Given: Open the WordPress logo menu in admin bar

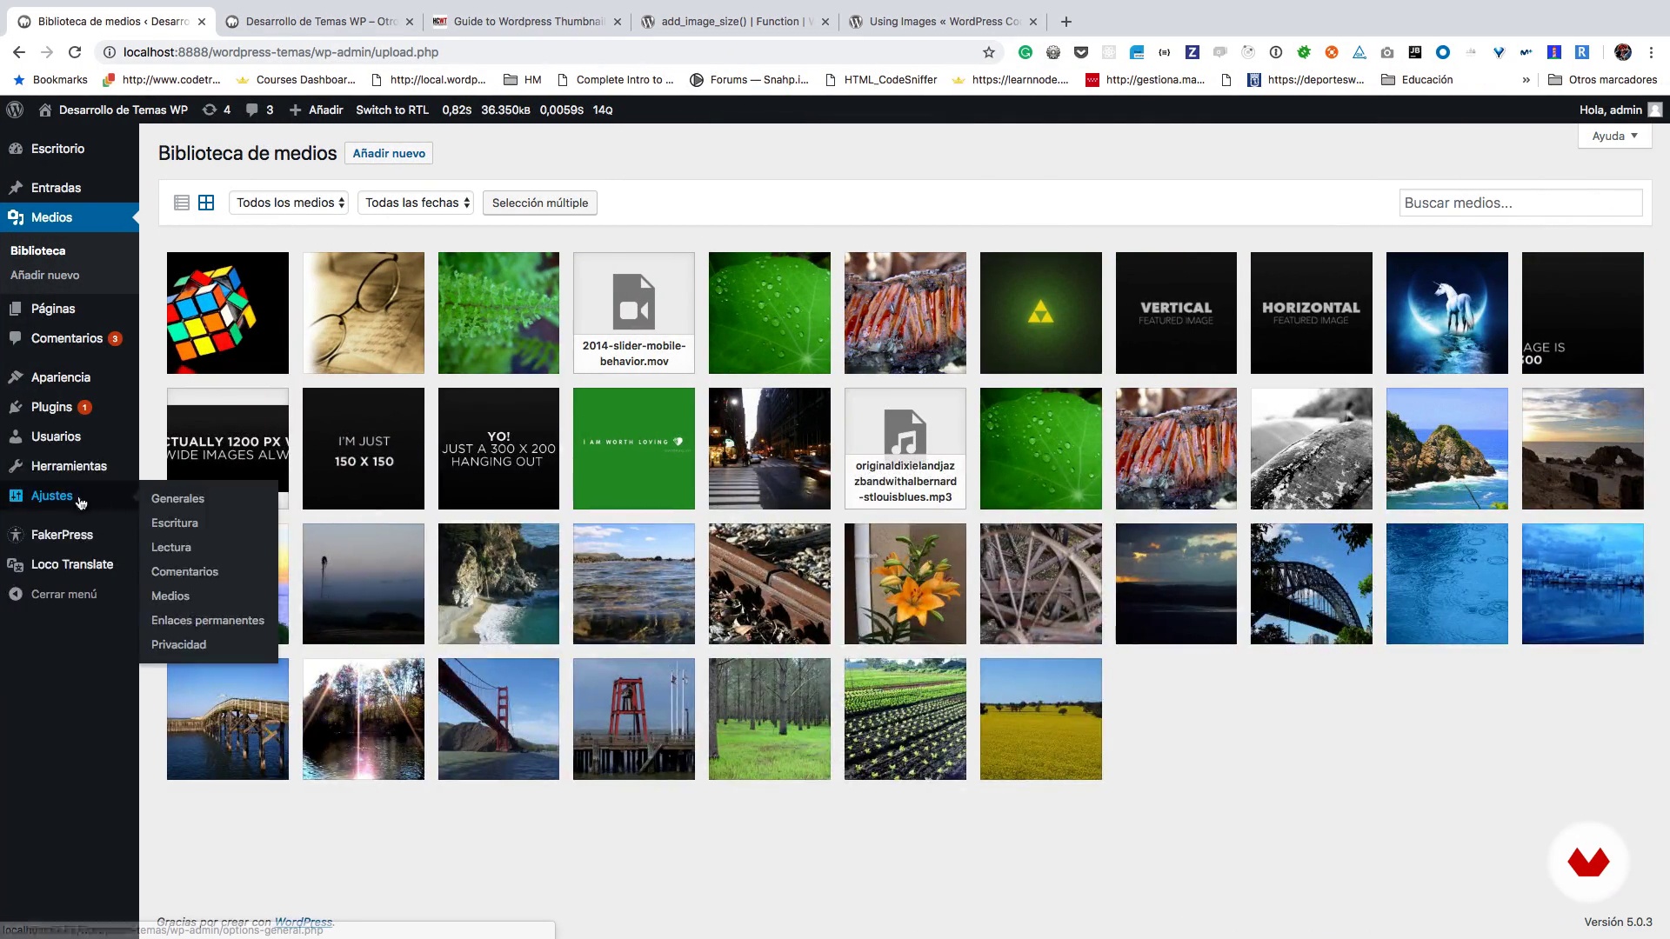Looking at the screenshot, I should [15, 110].
